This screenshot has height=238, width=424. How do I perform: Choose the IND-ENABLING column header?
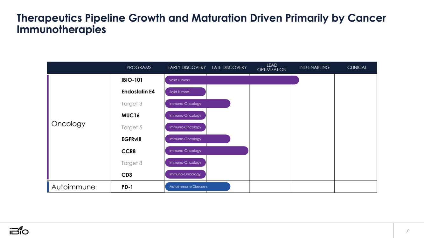pos(314,67)
